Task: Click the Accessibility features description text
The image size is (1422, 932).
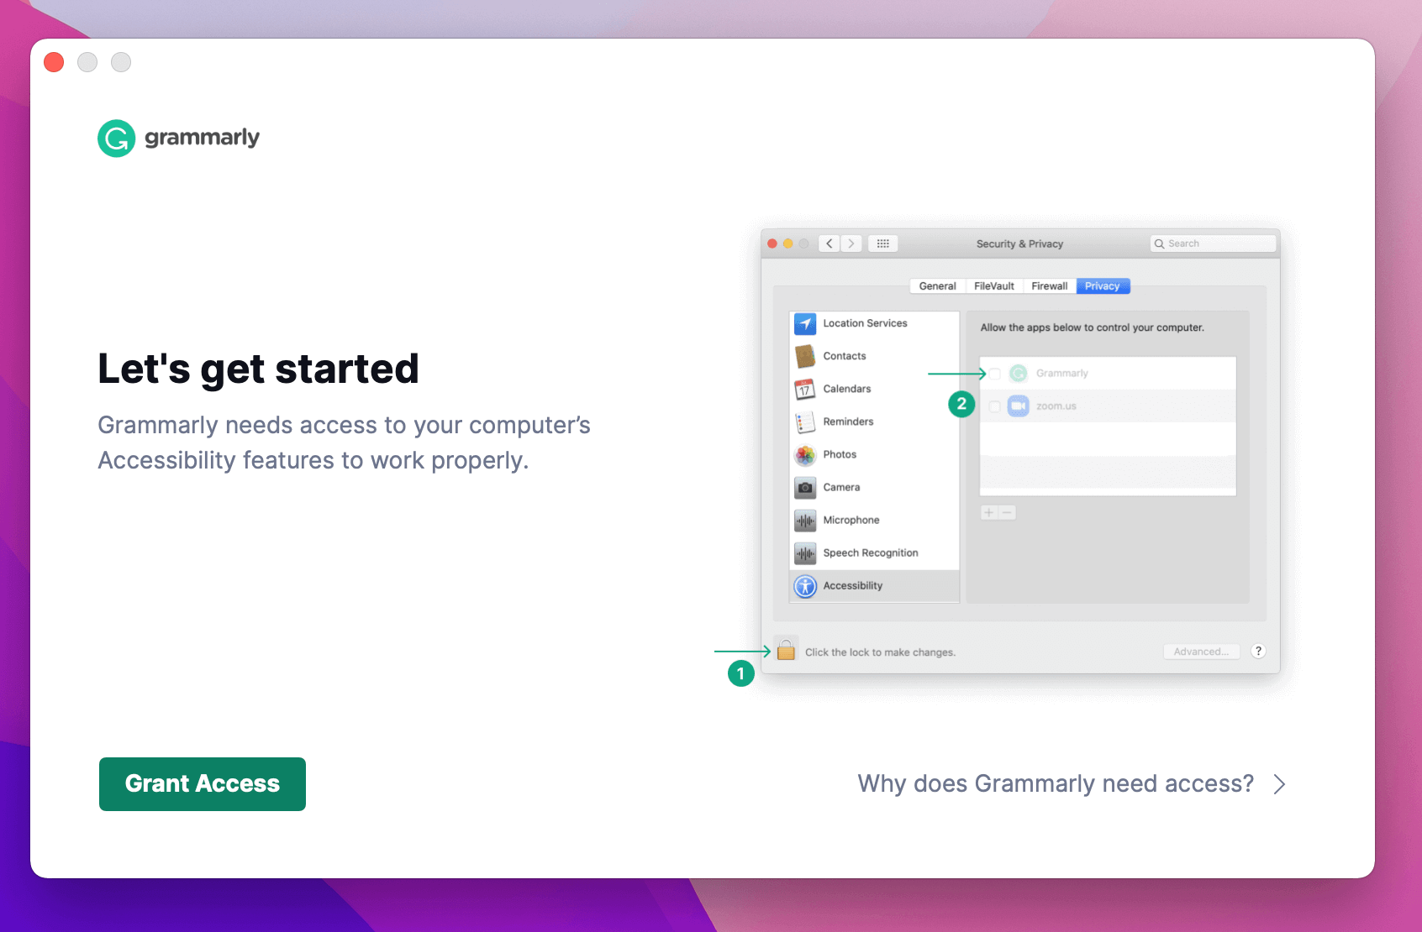Action: [x=344, y=442]
